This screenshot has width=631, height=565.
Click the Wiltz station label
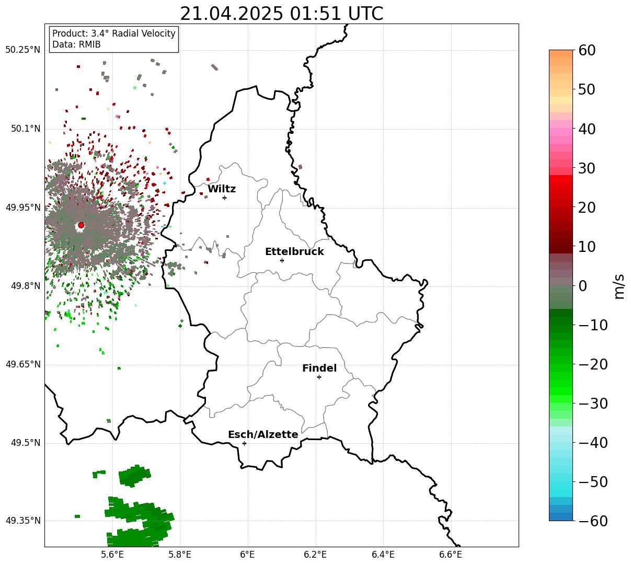[x=222, y=189]
